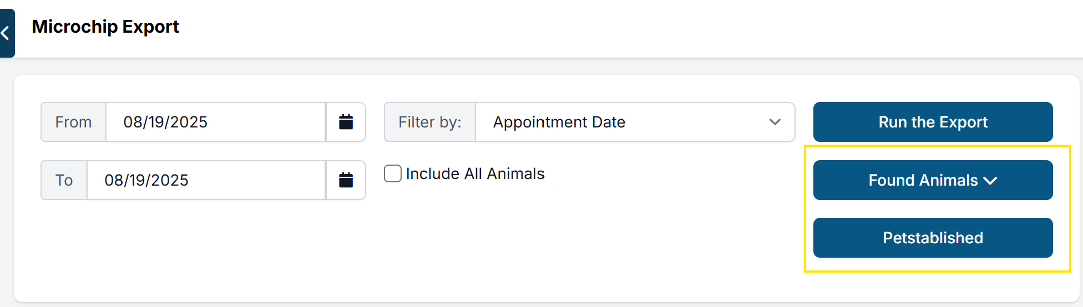The width and height of the screenshot is (1083, 307).
Task: Open the To date calendar picker icon
Action: [x=346, y=180]
